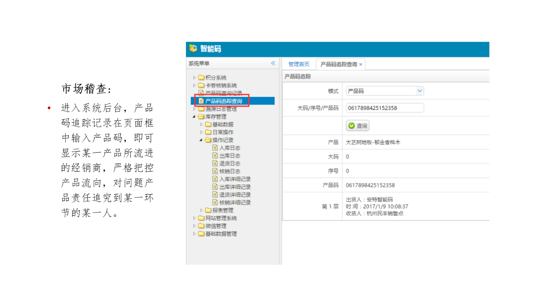
Task: Click the 产品码追踪 panel header
Action: 386,76
